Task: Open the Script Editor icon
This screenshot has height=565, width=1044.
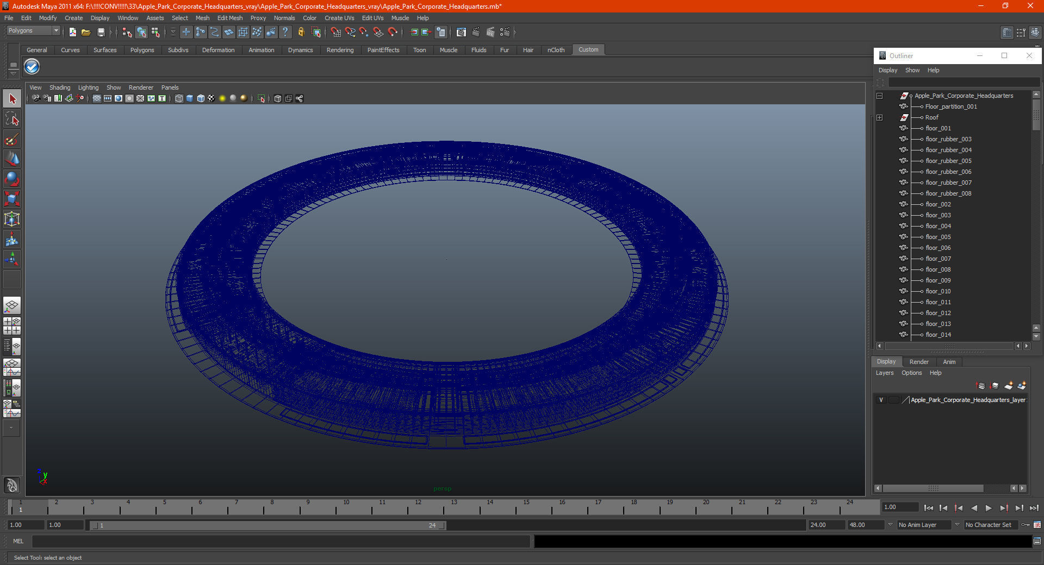Action: [x=1037, y=541]
